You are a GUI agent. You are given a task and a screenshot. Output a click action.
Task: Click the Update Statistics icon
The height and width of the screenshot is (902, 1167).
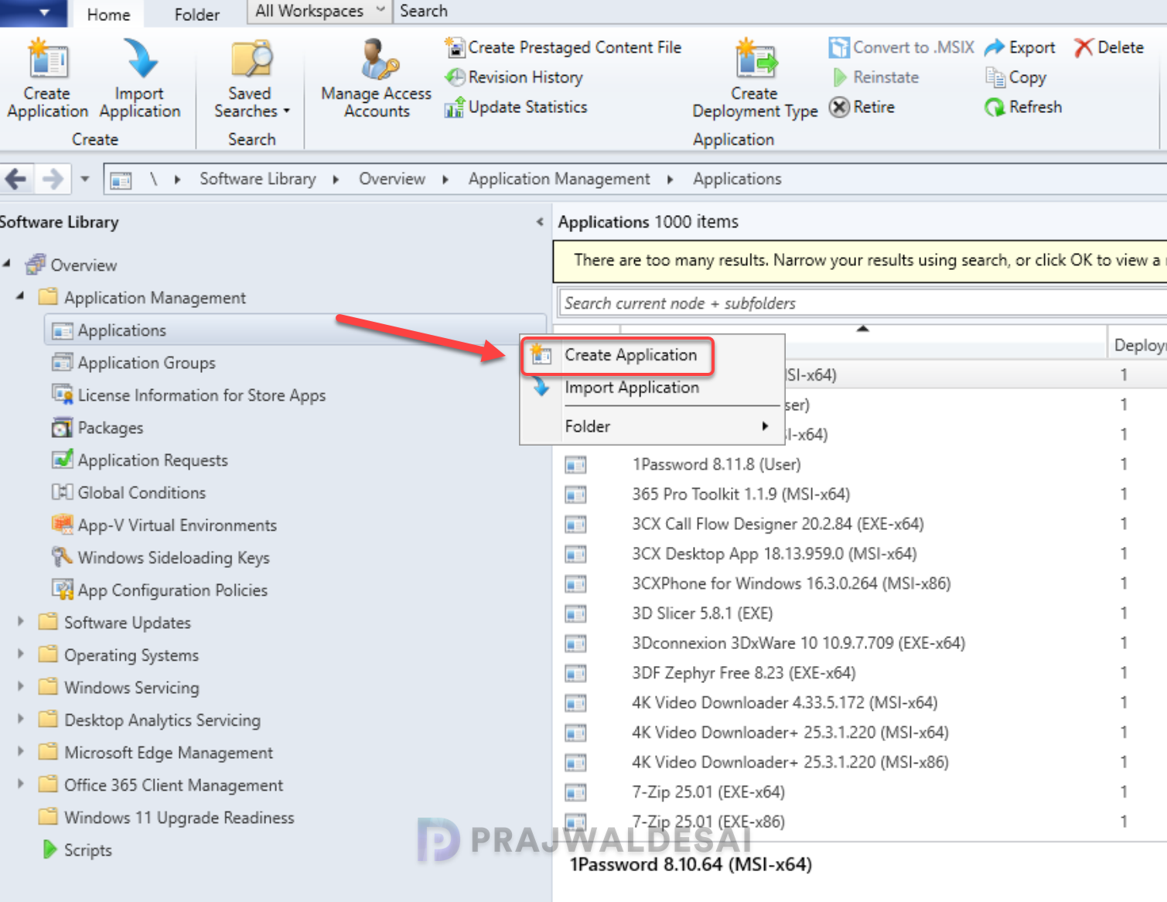click(455, 107)
